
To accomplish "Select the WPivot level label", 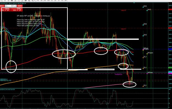I will coord(150,72).
